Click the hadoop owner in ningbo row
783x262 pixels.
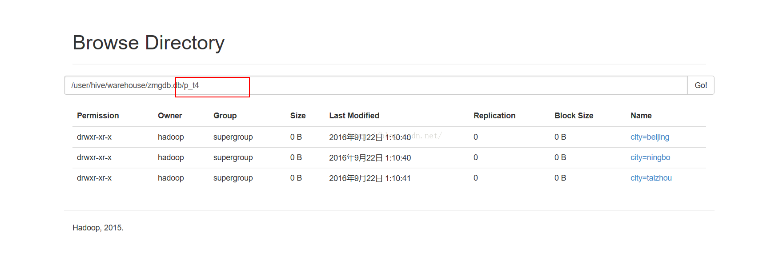171,157
